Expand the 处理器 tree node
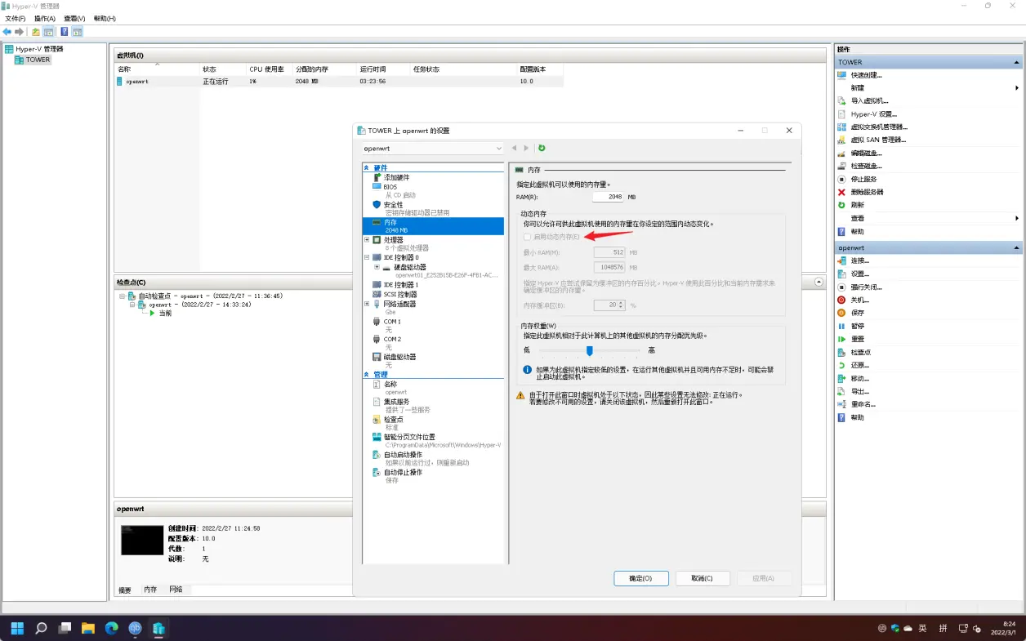The image size is (1026, 641). point(367,240)
